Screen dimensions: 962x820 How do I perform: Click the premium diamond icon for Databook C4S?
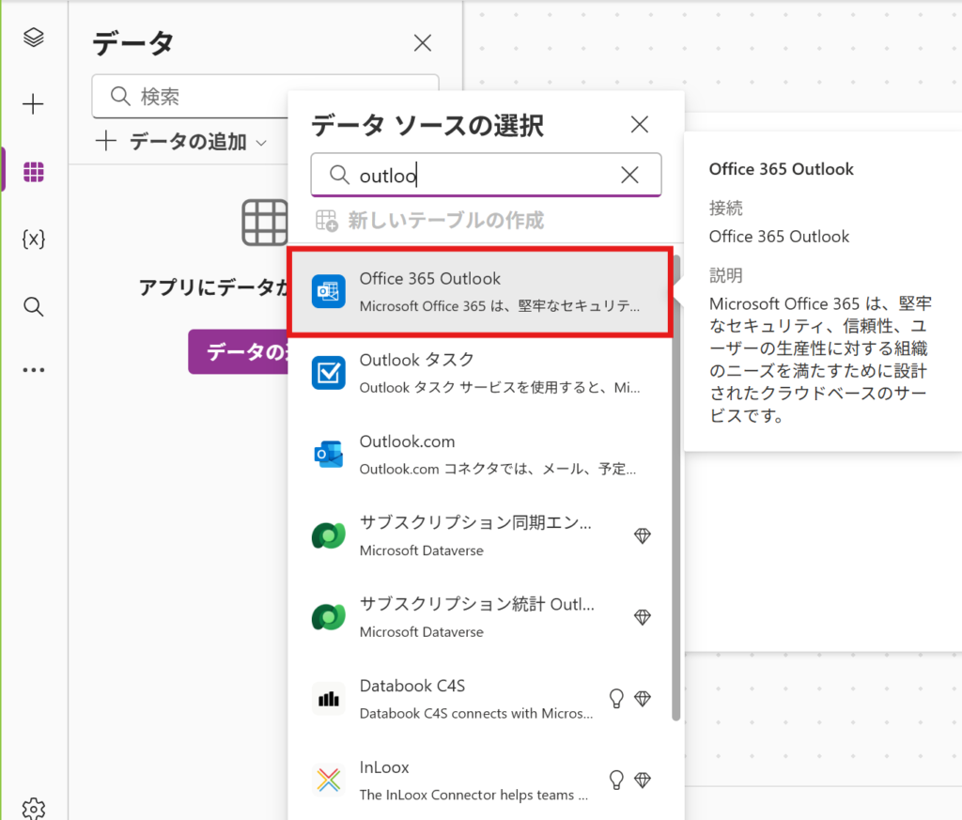(x=643, y=699)
